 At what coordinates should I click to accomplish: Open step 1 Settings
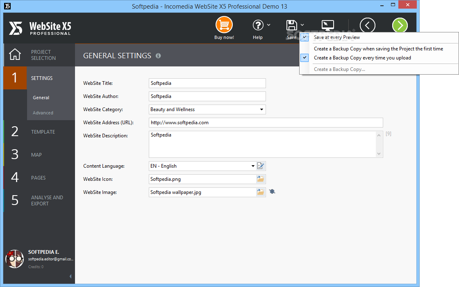pos(39,78)
